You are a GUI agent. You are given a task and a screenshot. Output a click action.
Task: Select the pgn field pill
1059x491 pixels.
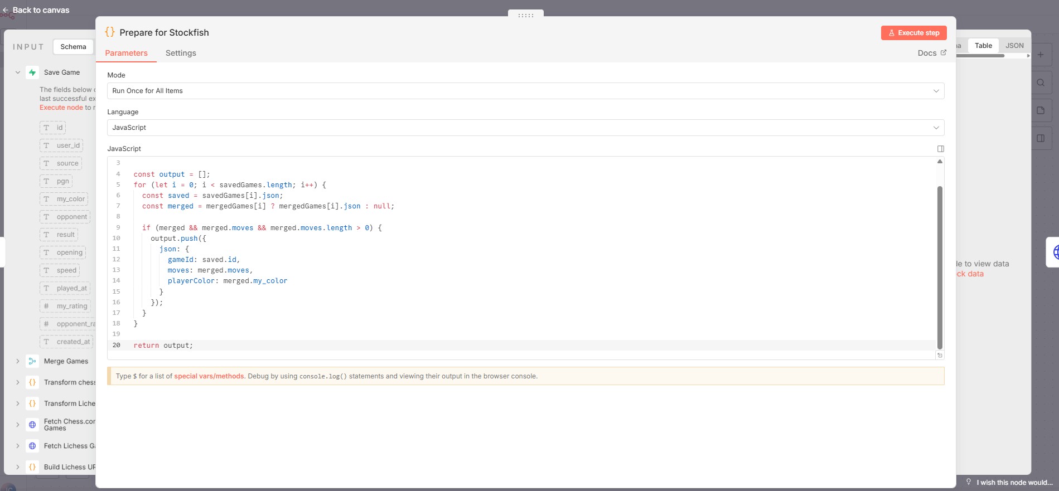pos(56,181)
